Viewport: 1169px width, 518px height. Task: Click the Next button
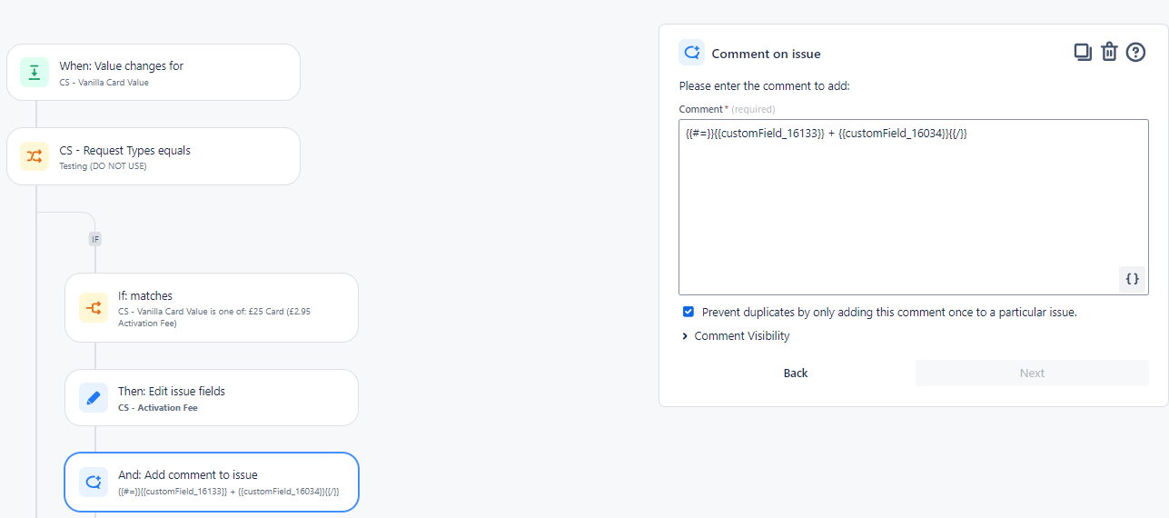click(1032, 374)
